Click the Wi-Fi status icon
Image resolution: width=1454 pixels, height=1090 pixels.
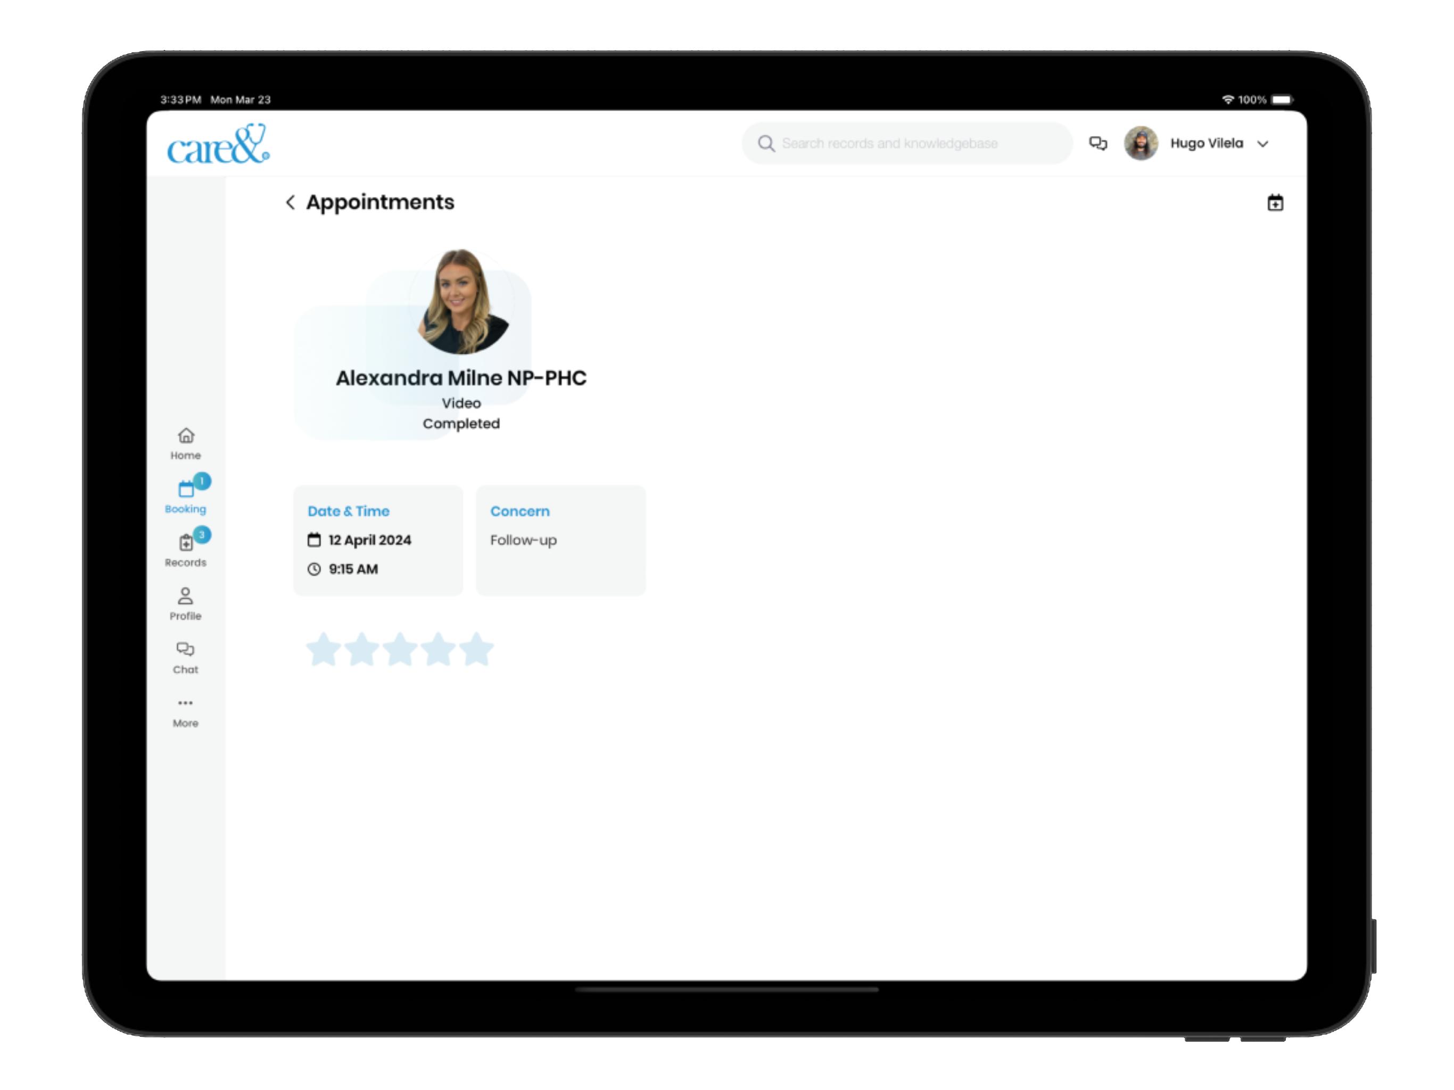1227,100
